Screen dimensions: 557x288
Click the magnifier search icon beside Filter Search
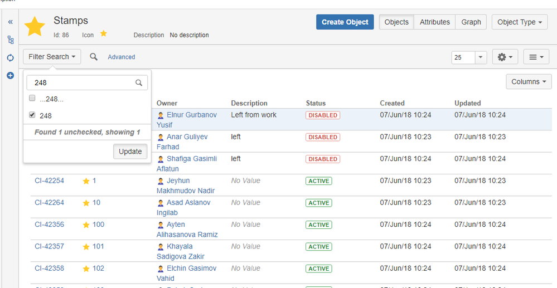(x=94, y=57)
